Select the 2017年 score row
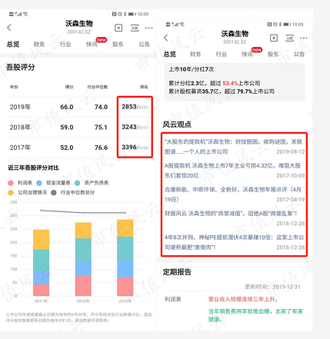Image resolution: width=330 pixels, height=339 pixels. (79, 148)
